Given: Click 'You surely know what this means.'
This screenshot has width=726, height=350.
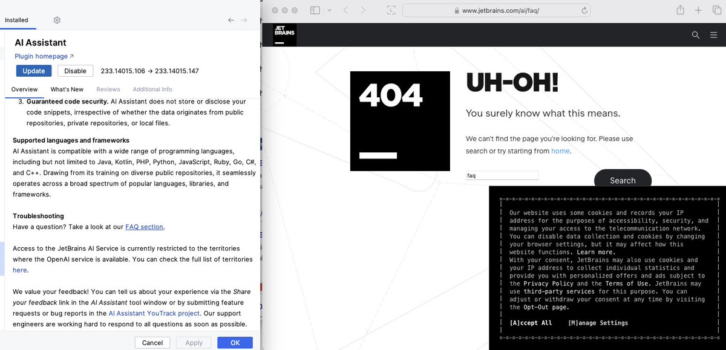Looking at the screenshot, I should (x=543, y=113).
